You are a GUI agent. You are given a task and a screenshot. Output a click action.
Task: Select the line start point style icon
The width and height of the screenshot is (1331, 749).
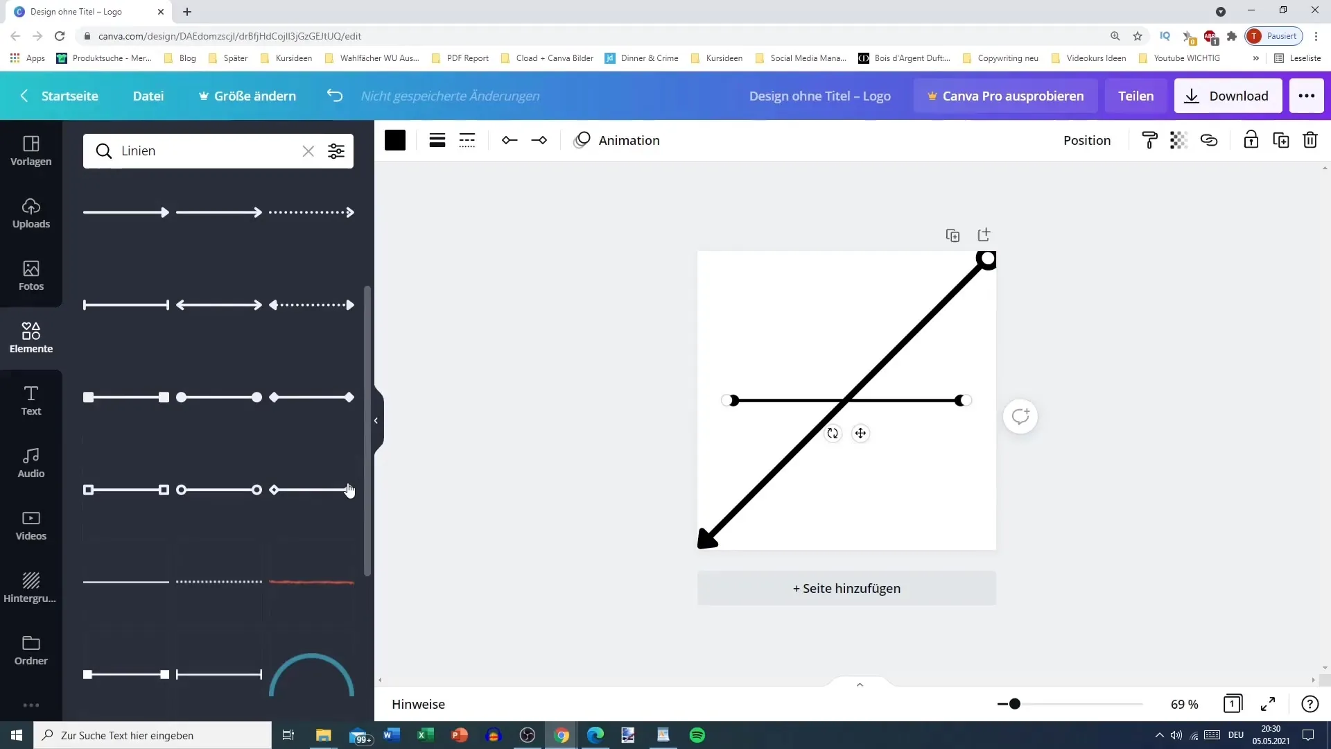click(510, 140)
